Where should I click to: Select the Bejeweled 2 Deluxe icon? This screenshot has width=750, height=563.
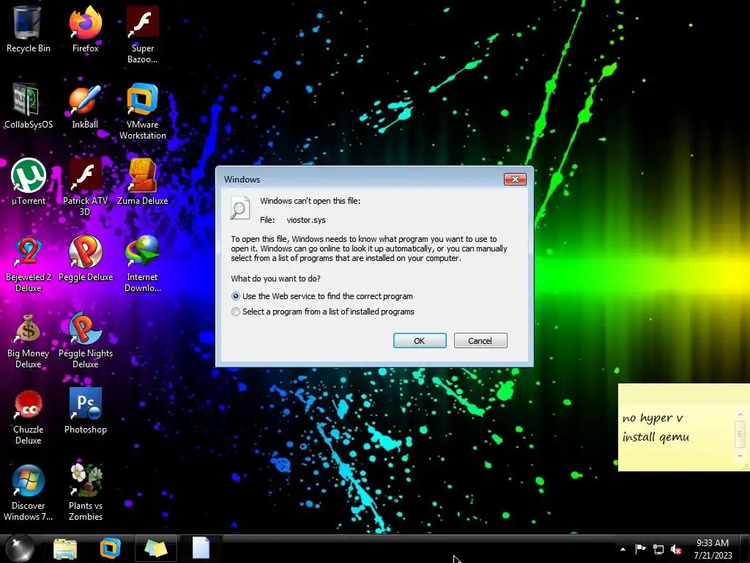point(28,263)
